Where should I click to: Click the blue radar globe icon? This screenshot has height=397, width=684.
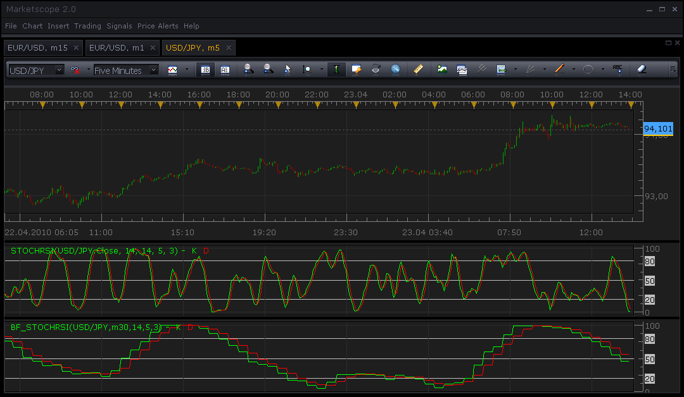coord(395,70)
